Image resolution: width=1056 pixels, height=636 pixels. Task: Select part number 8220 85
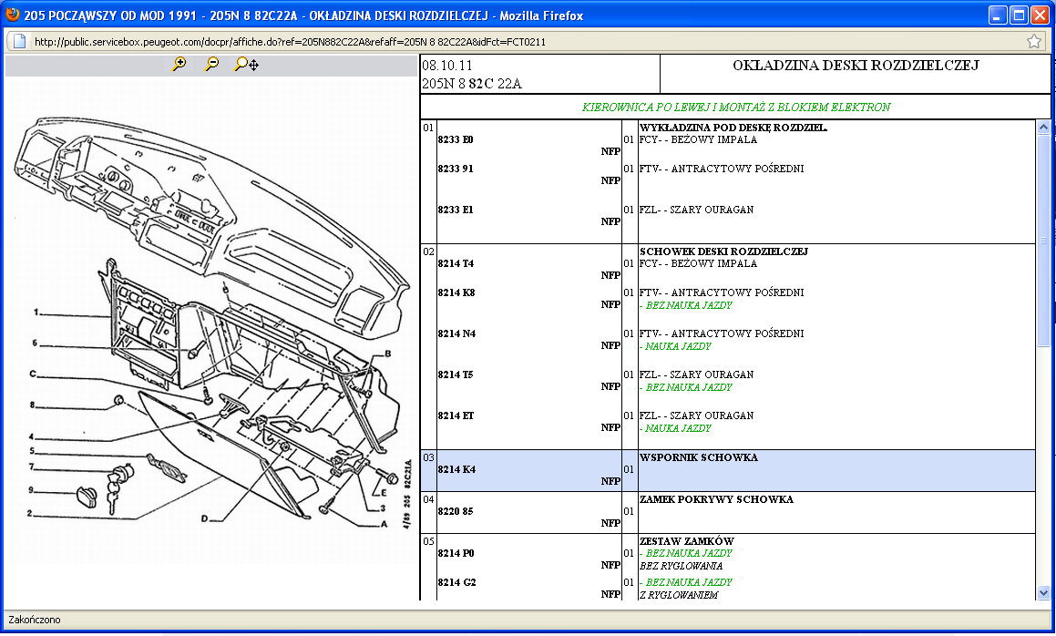pyautogui.click(x=456, y=512)
